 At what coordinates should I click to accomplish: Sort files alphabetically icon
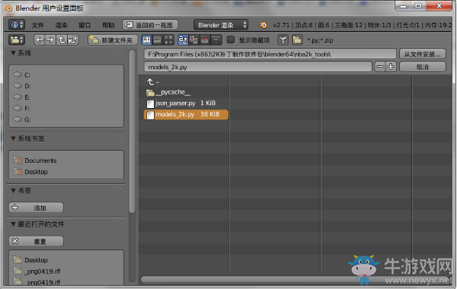click(183, 40)
